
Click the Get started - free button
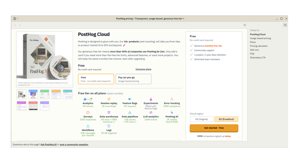coord(214,128)
